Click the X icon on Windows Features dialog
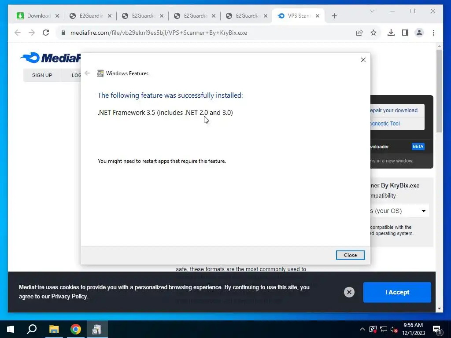The height and width of the screenshot is (338, 451). pos(363,60)
